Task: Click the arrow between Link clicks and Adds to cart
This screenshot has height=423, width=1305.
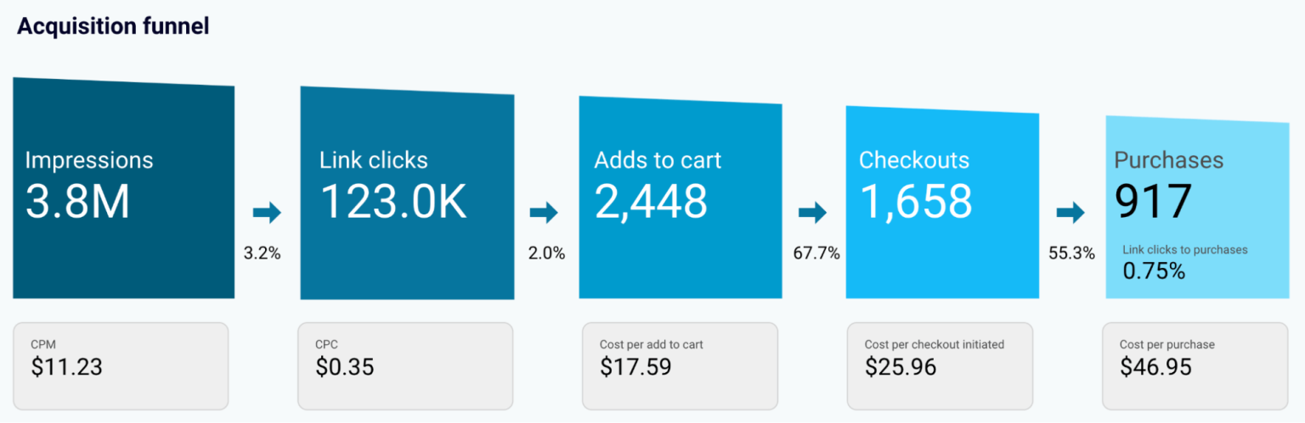Action: (x=544, y=214)
